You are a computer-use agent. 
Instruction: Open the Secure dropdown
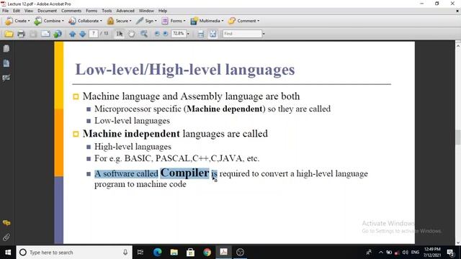119,21
